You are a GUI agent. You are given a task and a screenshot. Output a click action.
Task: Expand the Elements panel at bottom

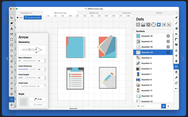(x=73, y=108)
